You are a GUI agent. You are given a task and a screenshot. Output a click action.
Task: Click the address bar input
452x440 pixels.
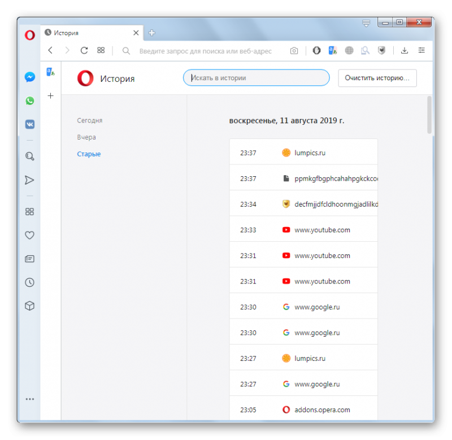pyautogui.click(x=205, y=51)
